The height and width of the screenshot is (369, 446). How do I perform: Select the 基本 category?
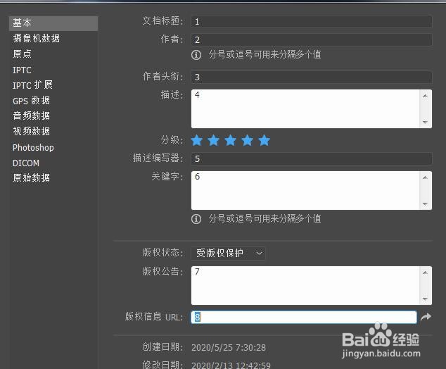53,23
